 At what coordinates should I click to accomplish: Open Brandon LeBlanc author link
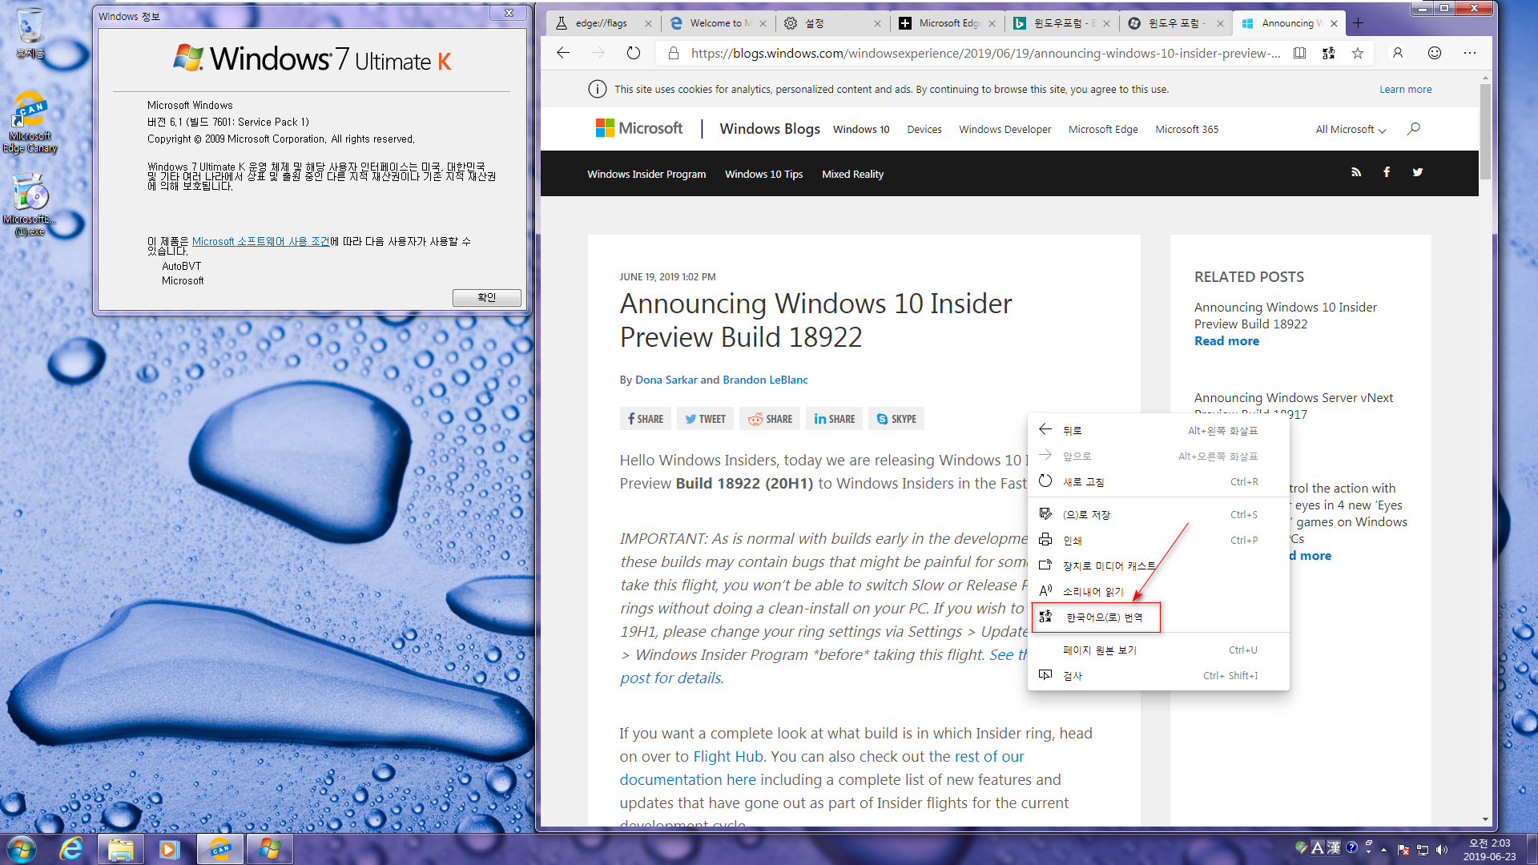[x=765, y=380]
